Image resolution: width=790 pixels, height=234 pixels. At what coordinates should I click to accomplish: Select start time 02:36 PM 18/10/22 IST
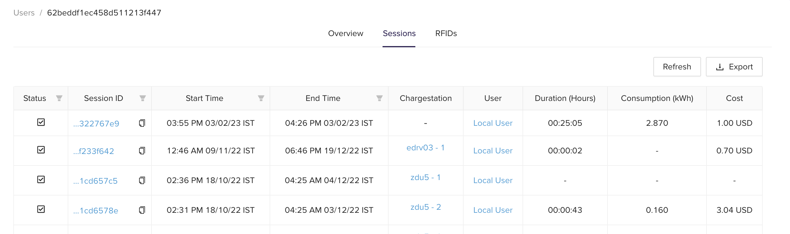pyautogui.click(x=210, y=180)
